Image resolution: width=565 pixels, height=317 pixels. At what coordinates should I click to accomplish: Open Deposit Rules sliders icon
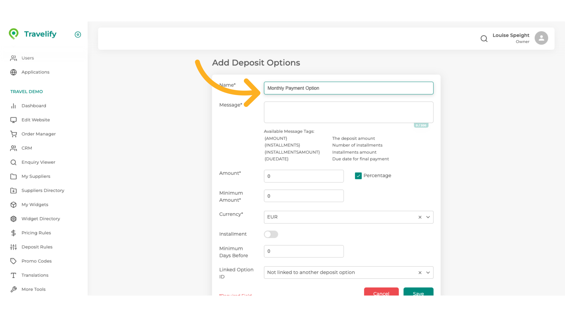[14, 247]
